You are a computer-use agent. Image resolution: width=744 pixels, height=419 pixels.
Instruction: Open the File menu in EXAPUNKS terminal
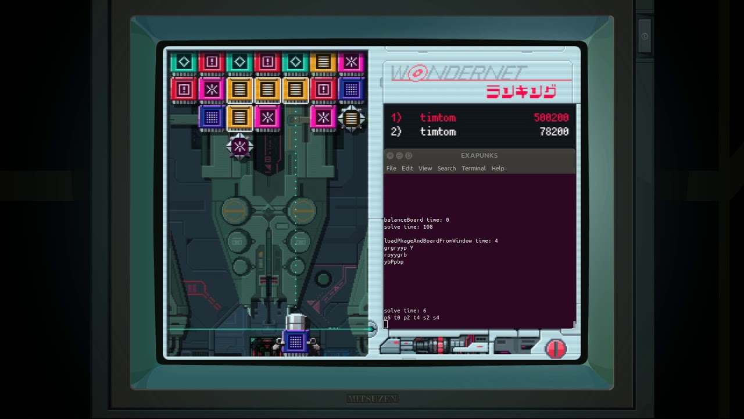coord(391,168)
